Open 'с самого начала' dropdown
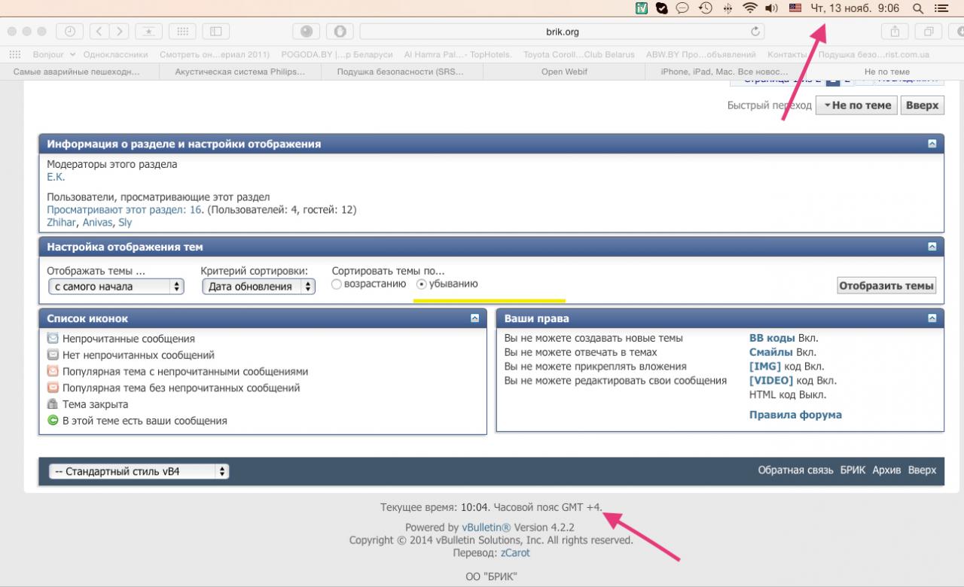The image size is (964, 587). click(115, 287)
